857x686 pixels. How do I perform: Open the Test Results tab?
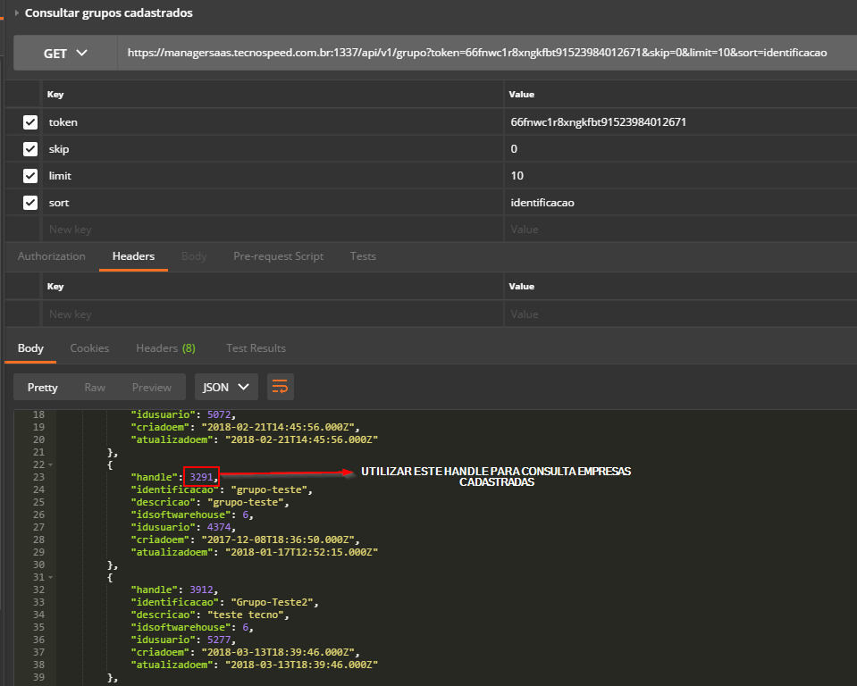point(256,348)
